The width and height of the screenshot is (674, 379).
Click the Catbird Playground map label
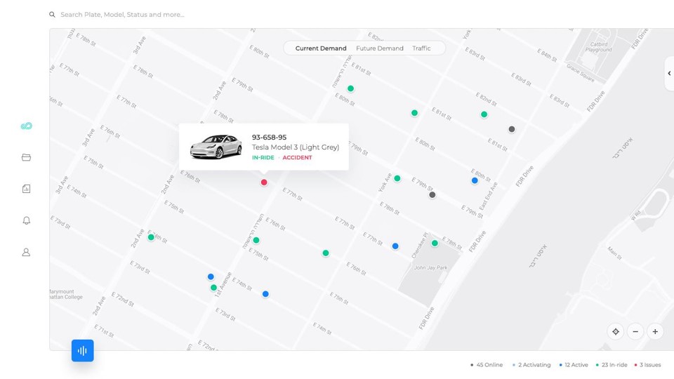(598, 47)
